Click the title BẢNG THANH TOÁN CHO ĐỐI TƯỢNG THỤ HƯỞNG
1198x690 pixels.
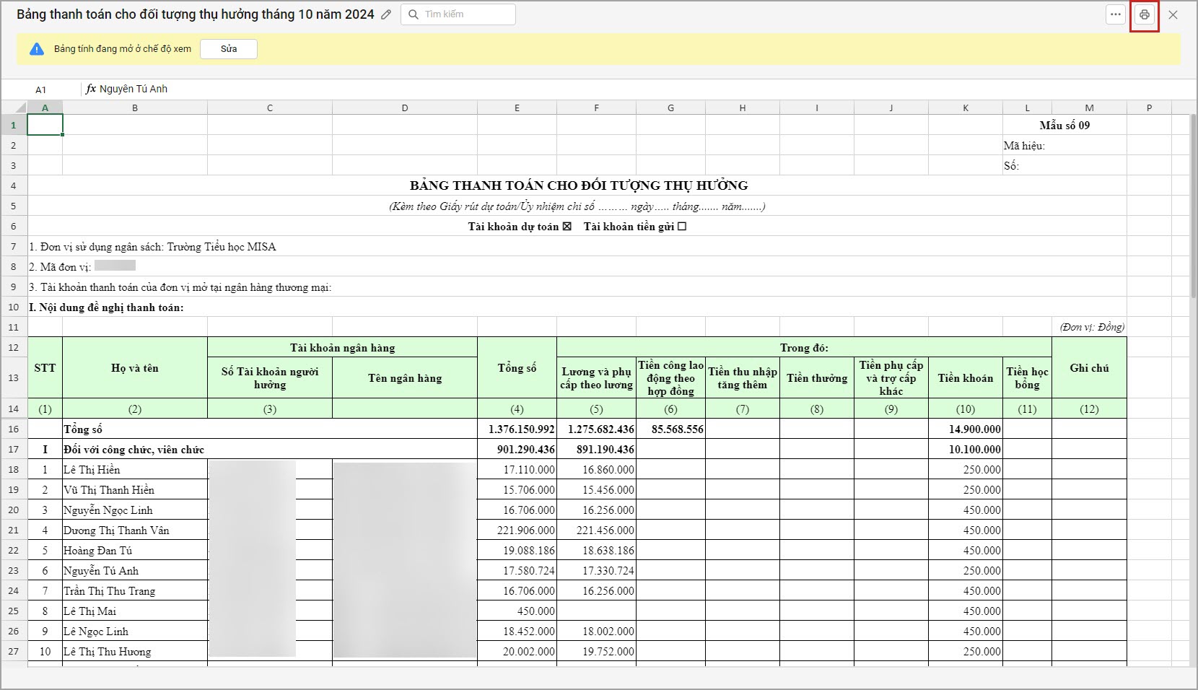tap(578, 185)
